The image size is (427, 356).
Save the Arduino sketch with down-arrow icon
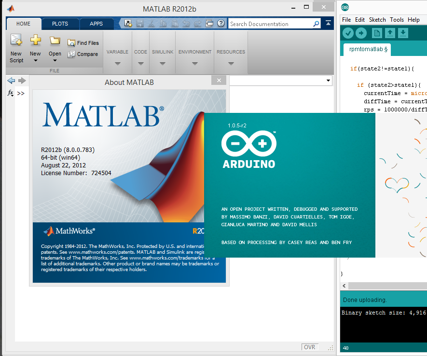coord(404,33)
